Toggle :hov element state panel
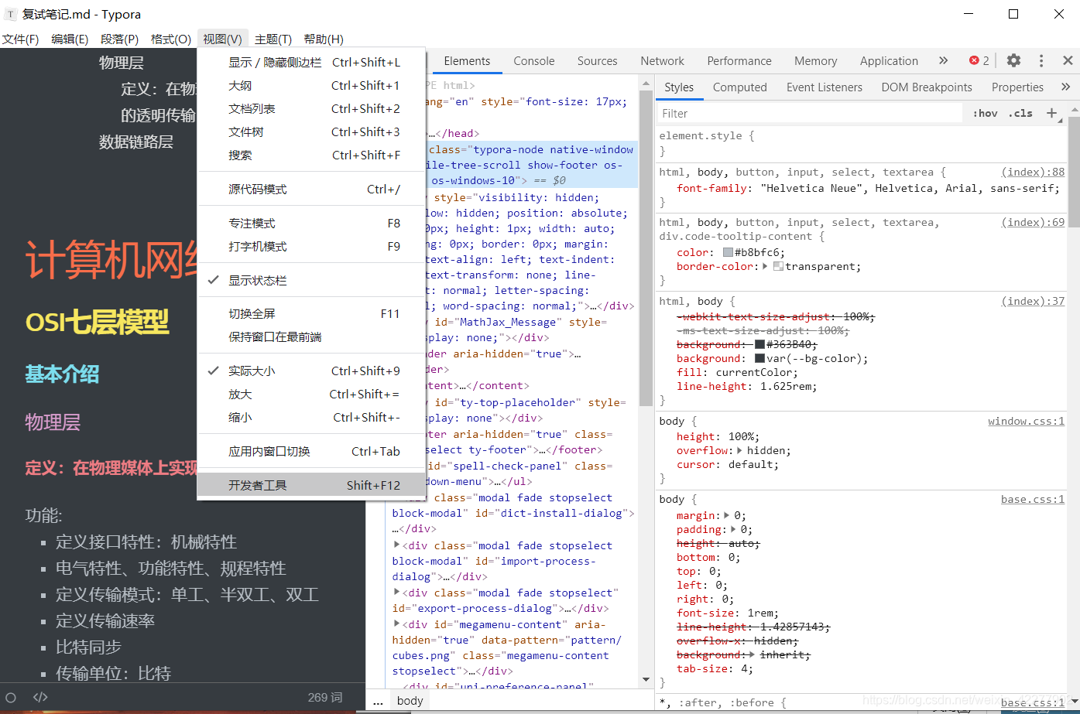 pos(985,113)
